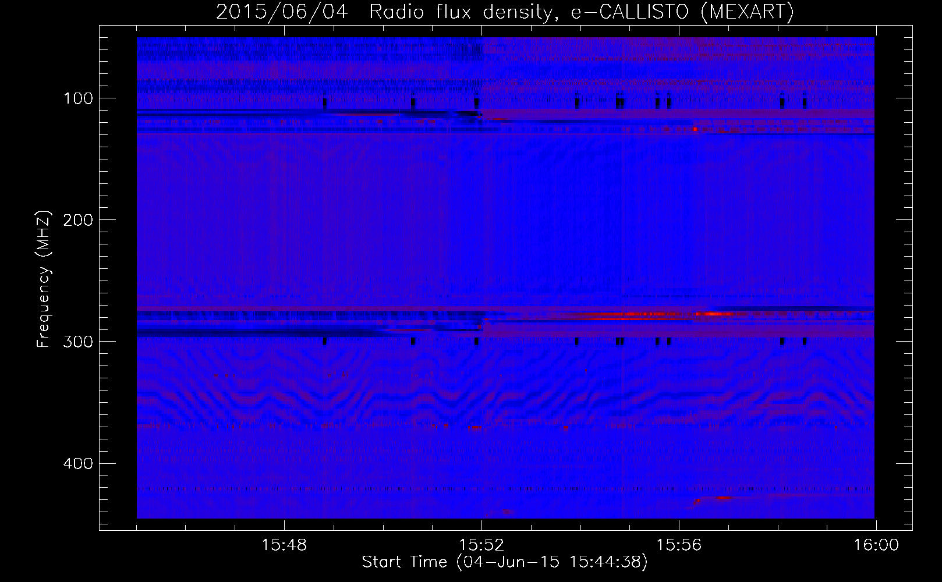The width and height of the screenshot is (942, 582).
Task: Click the 'Start Time (04-Jun-15 15:44:38)' label
Action: (505, 562)
